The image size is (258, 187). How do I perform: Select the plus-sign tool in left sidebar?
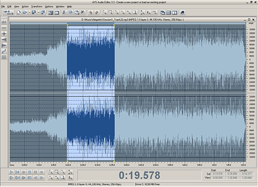[4, 34]
